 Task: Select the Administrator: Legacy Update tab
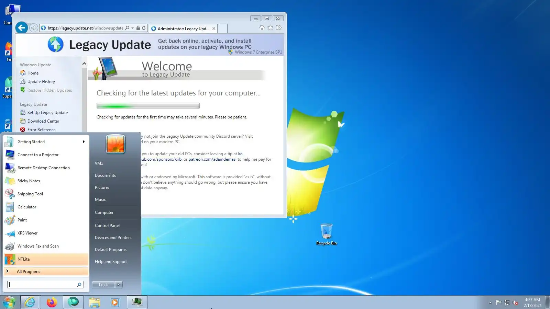click(183, 29)
